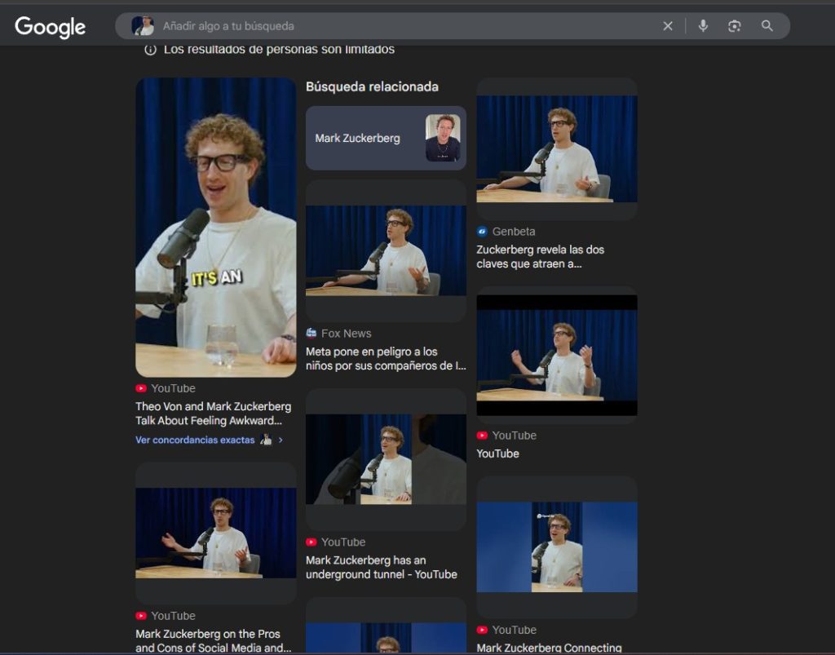Click YouTube favicon above 'Pros and Cons' title
Screen dimensions: 835x655
coord(141,616)
